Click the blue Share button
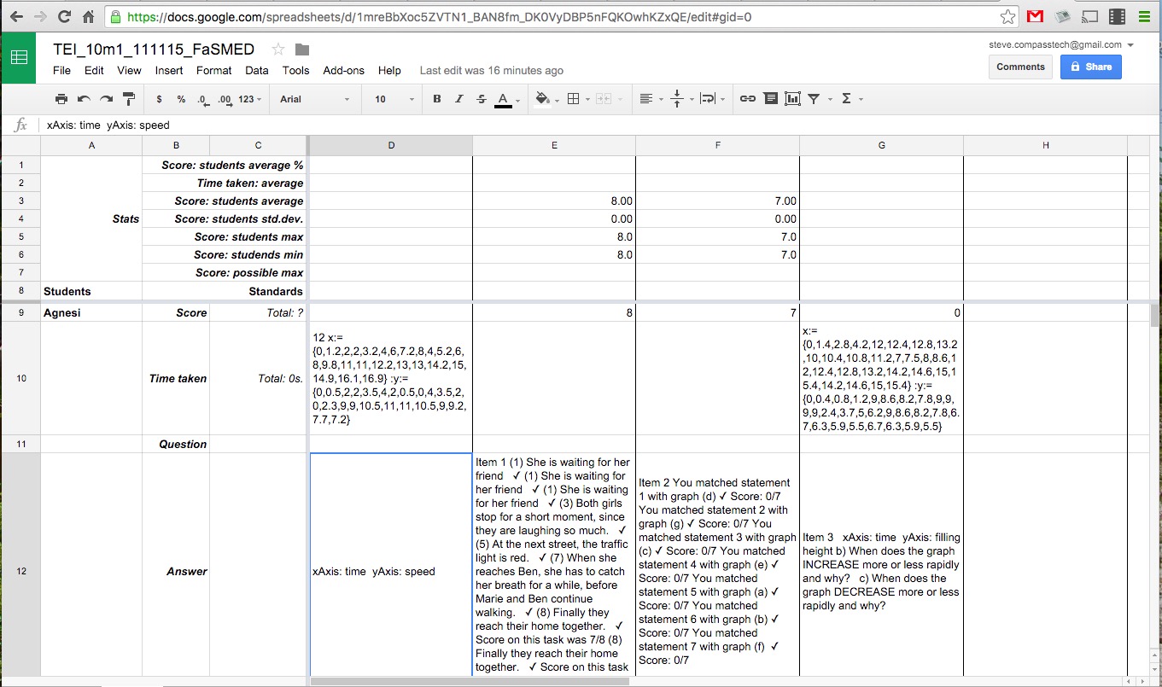1162x687 pixels. tap(1090, 67)
